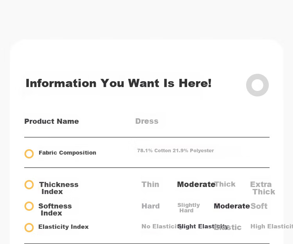Click the 'Softness Index' label

click(x=55, y=210)
